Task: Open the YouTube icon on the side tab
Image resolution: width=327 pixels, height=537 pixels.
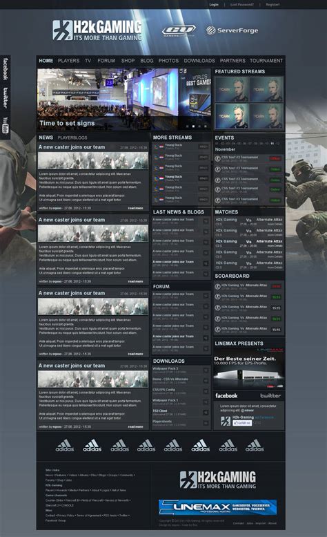Action: 5,125
